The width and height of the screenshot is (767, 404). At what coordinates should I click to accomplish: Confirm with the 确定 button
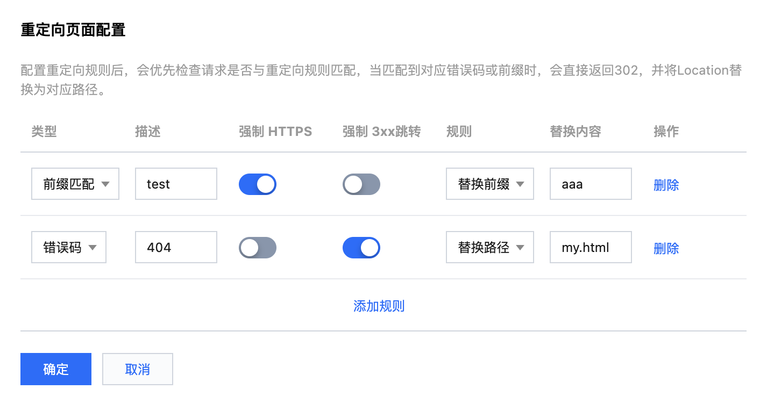click(x=56, y=369)
